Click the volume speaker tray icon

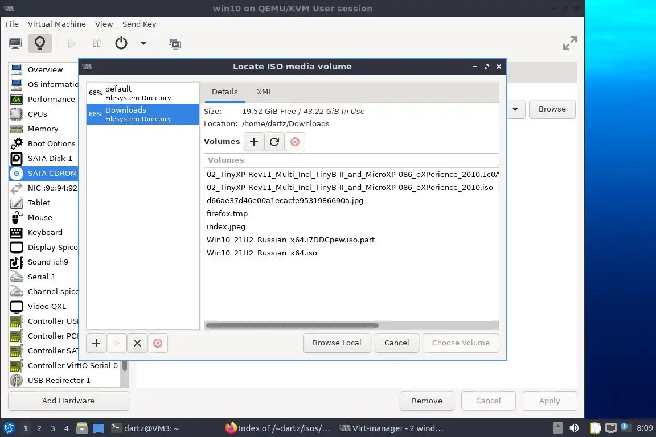coord(575,428)
